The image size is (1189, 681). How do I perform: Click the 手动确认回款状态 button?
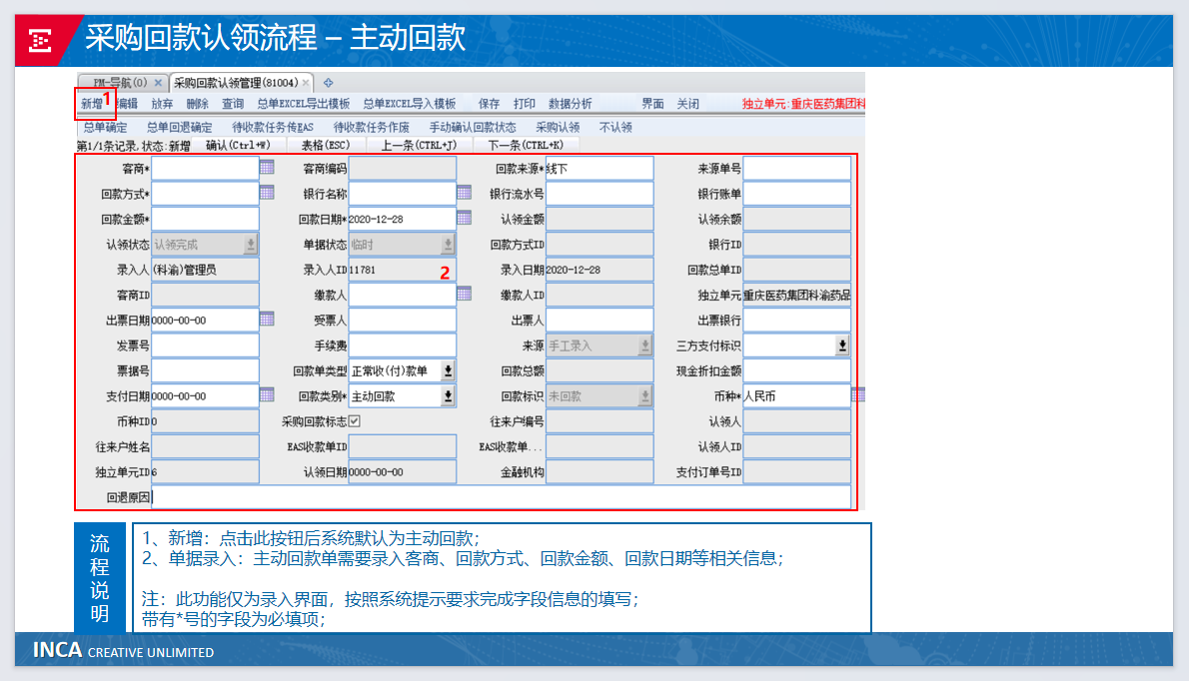pos(473,127)
